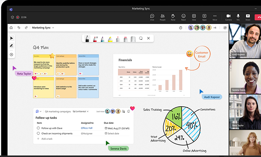Mute or unmute the Mic
Screen dimensions: 261x157
238,16
